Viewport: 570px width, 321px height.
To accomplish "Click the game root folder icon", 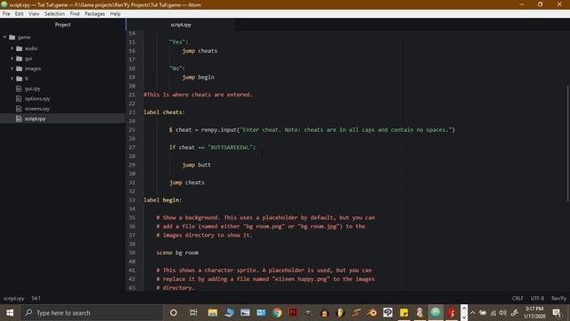I will point(12,37).
